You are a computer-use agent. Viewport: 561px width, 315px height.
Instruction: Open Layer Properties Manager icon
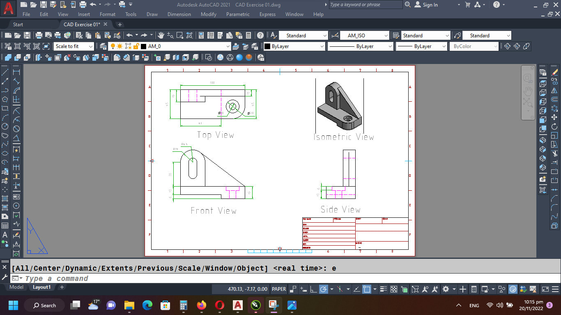(x=103, y=46)
